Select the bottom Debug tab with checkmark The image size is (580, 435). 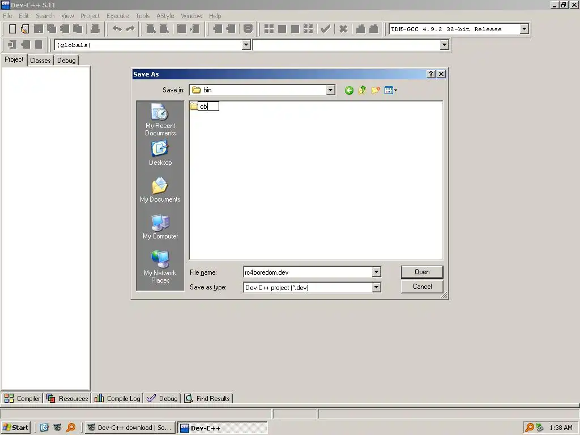pyautogui.click(x=162, y=398)
